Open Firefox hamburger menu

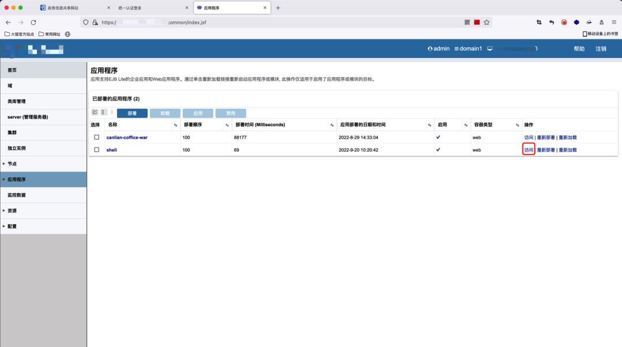point(614,22)
